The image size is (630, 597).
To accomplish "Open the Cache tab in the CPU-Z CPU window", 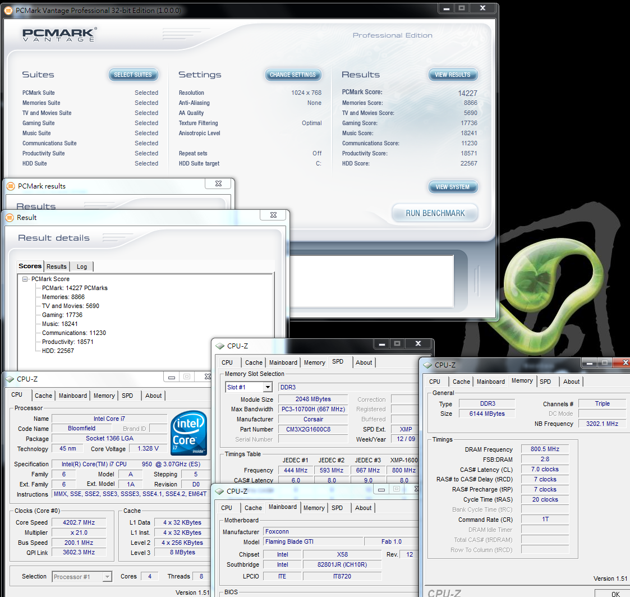I will pos(43,396).
